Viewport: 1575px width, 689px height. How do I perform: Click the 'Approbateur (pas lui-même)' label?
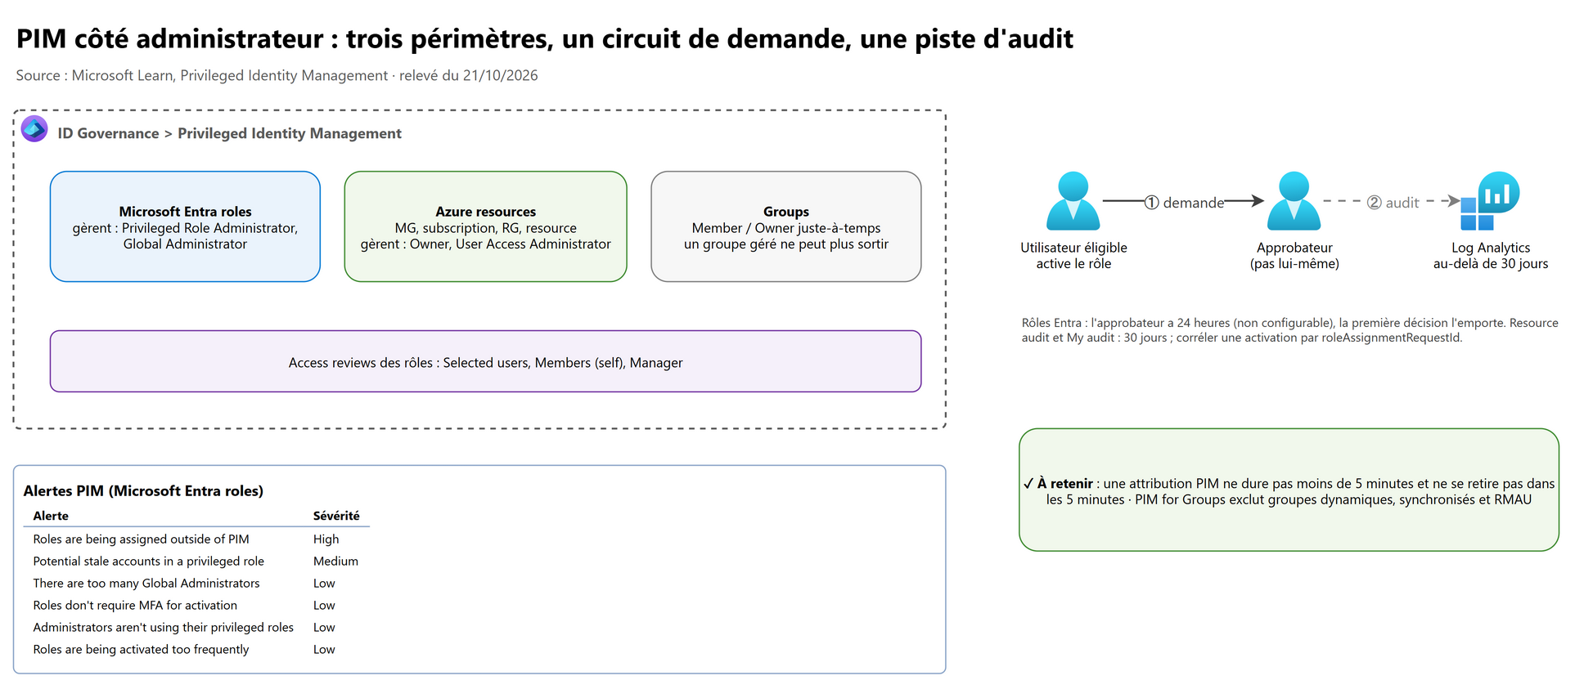coord(1294,255)
